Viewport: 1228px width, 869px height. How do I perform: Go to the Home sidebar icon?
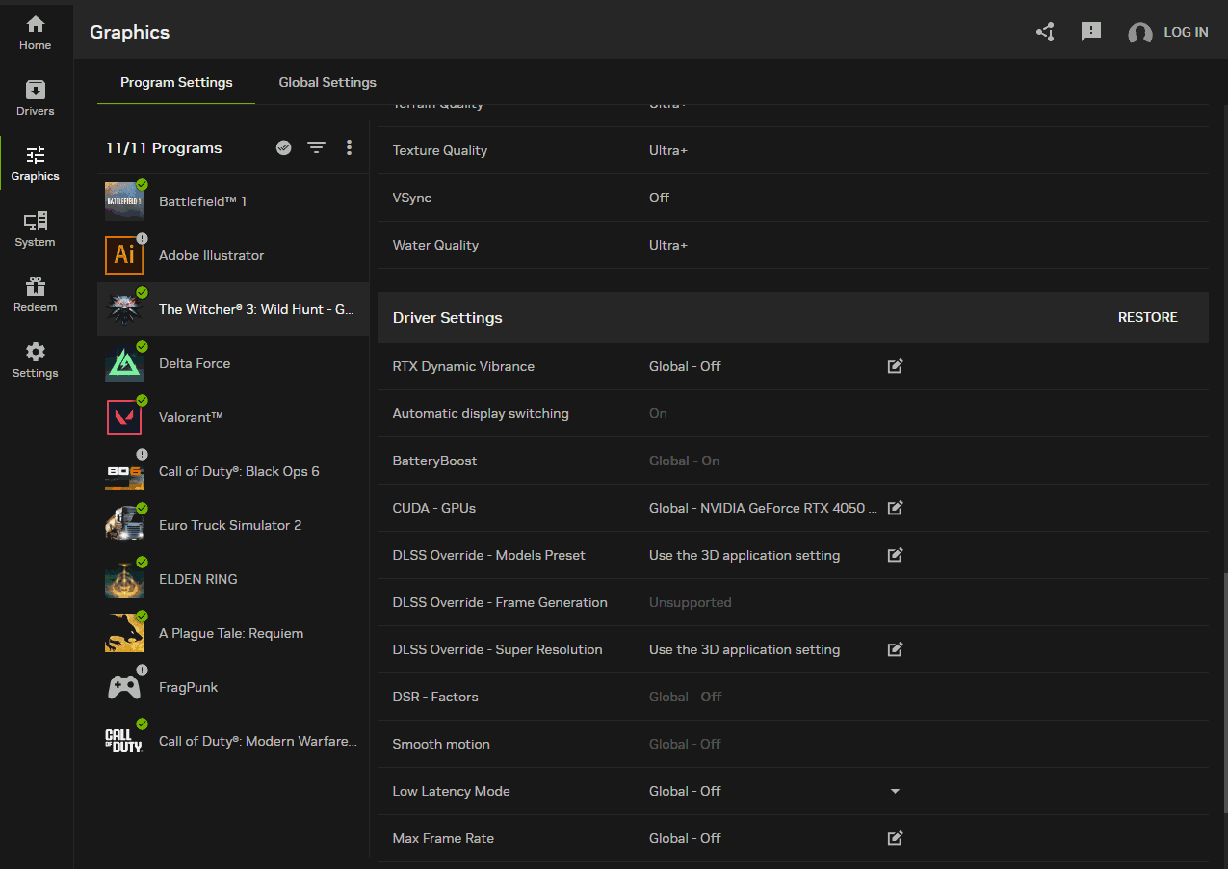pyautogui.click(x=36, y=33)
